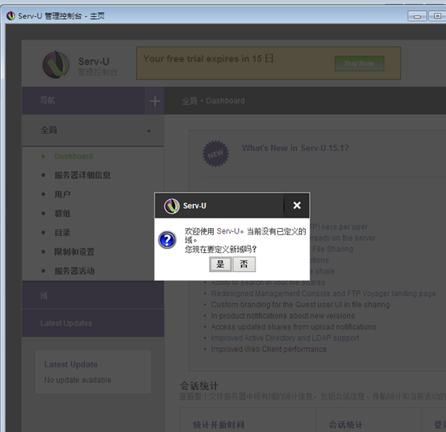Screen dimensions: 446x432
Task: Click the NEW badge icon
Action: (x=215, y=154)
